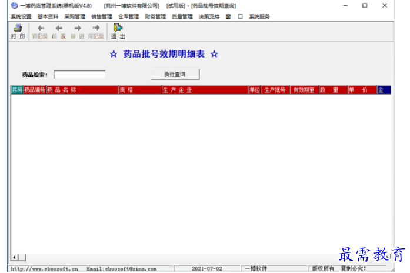Click the horizontal scrollbar left arrow
The height and width of the screenshot is (273, 410).
tap(14, 257)
